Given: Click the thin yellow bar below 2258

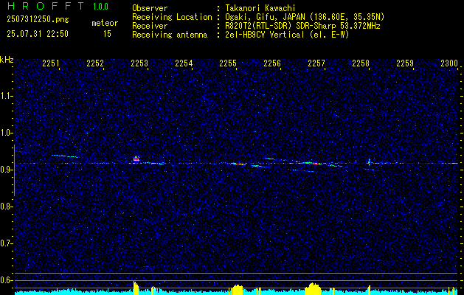Looking at the screenshot, I should click(x=369, y=291).
